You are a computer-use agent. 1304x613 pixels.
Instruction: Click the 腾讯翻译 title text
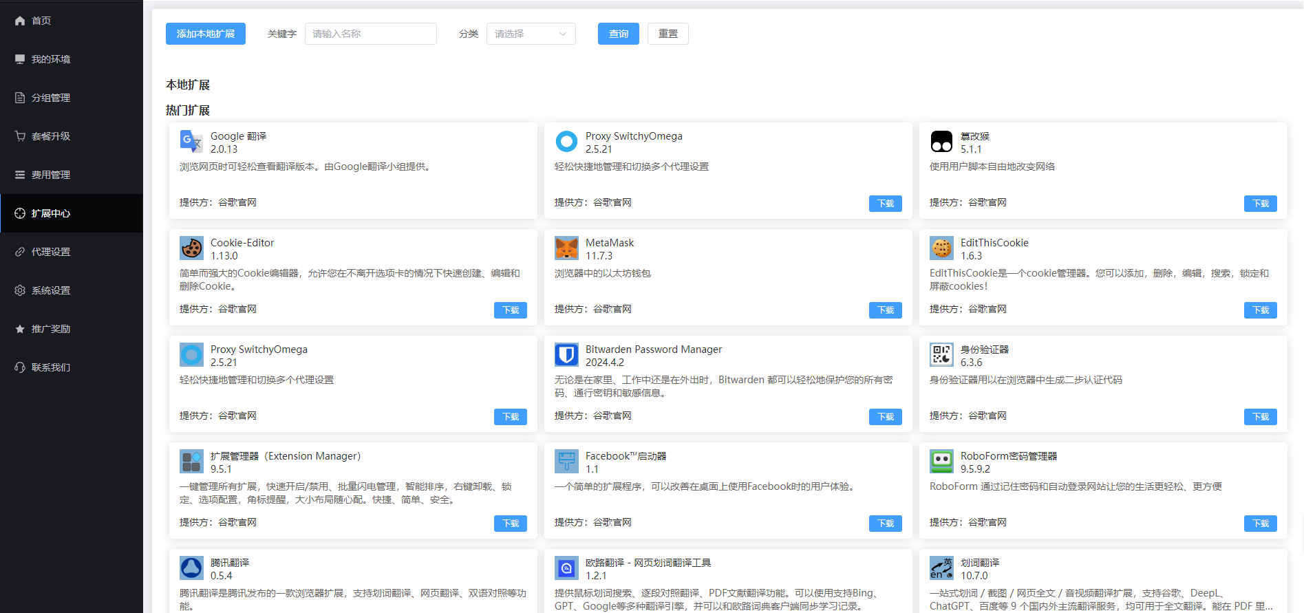tap(230, 563)
